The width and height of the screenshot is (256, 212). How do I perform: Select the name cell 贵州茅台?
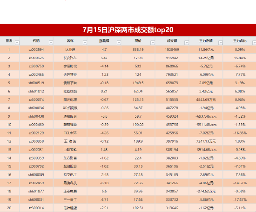[x=70, y=83]
